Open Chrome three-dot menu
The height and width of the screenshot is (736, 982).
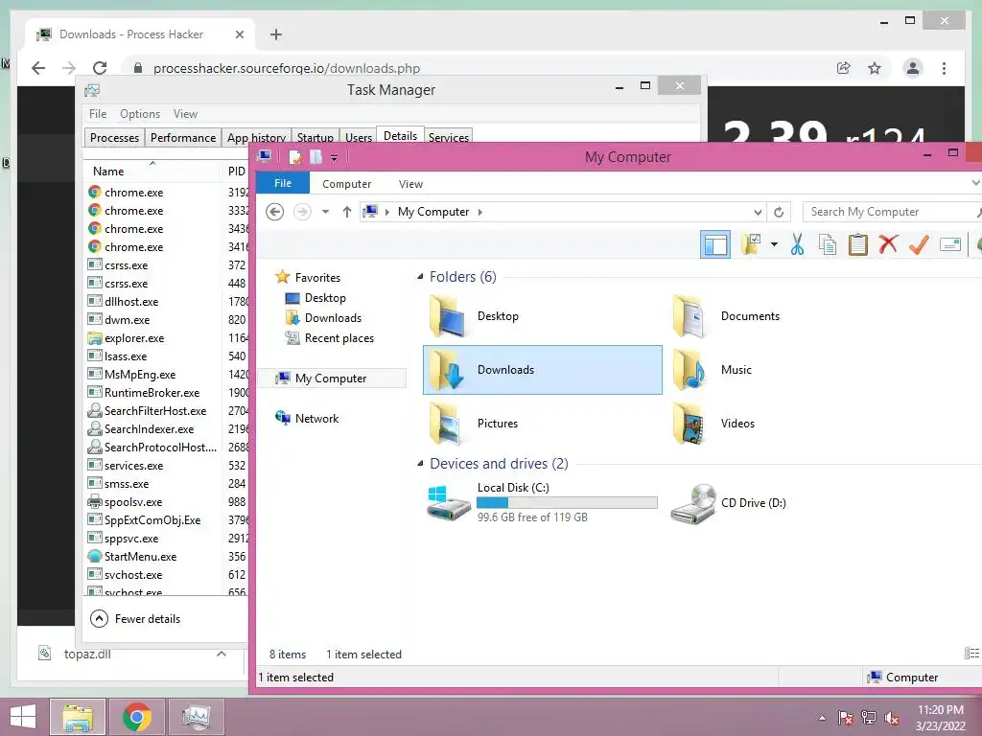(945, 68)
